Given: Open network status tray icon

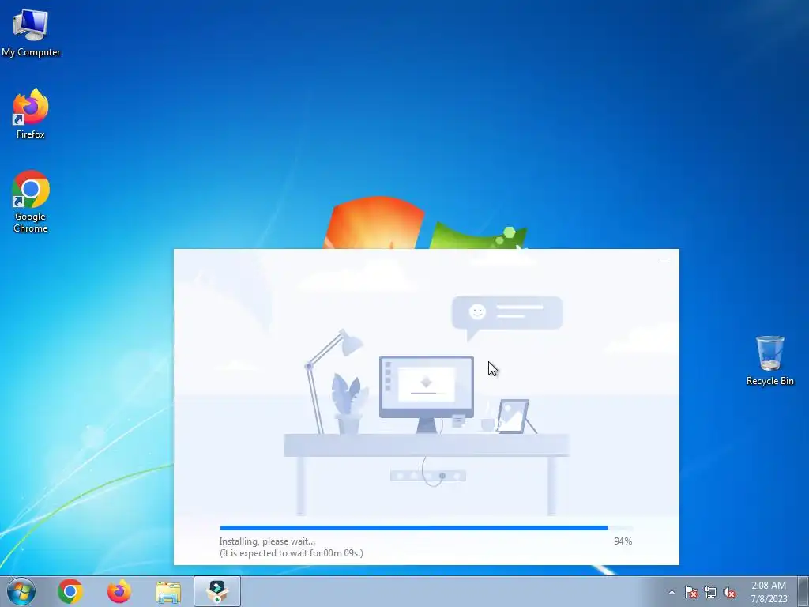Looking at the screenshot, I should point(710,592).
